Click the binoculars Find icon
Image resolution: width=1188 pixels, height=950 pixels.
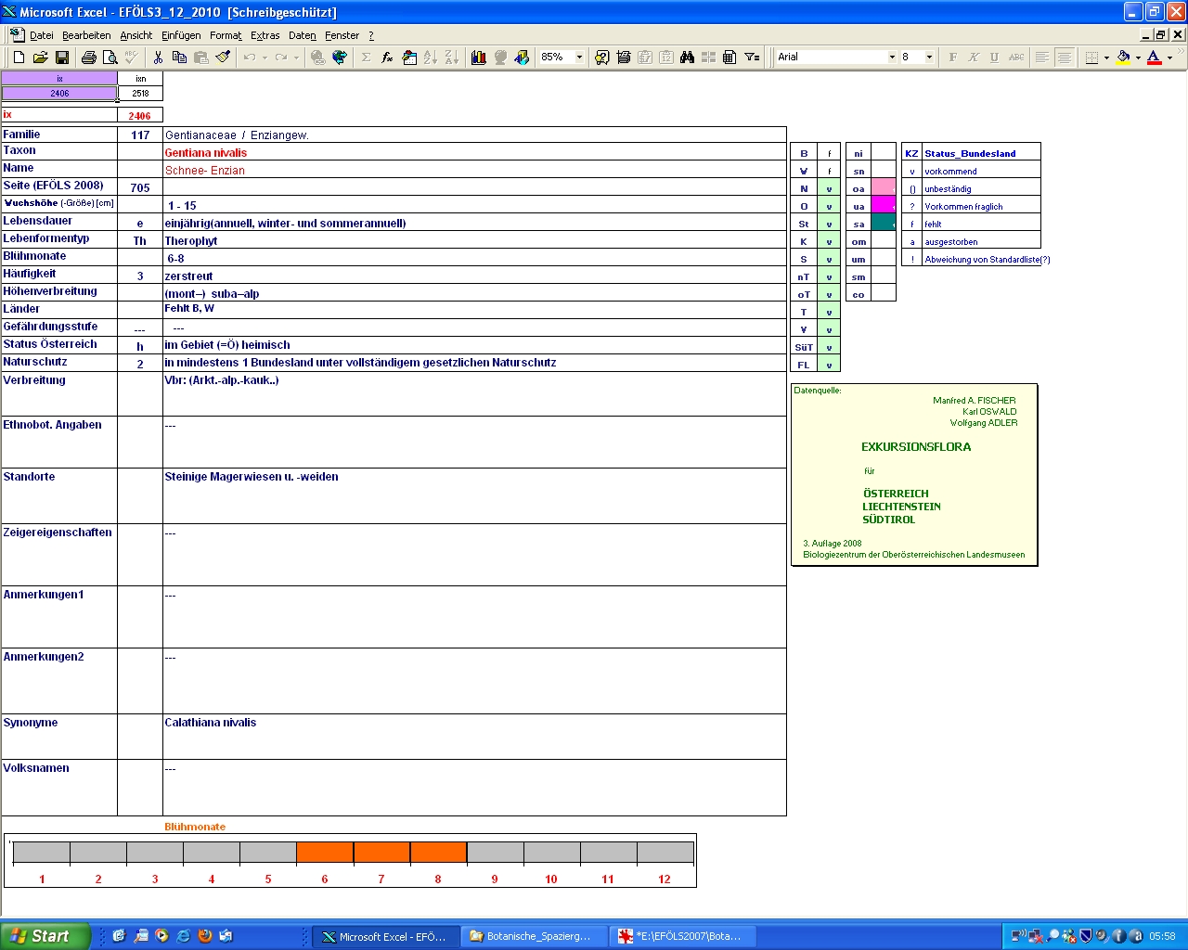688,58
